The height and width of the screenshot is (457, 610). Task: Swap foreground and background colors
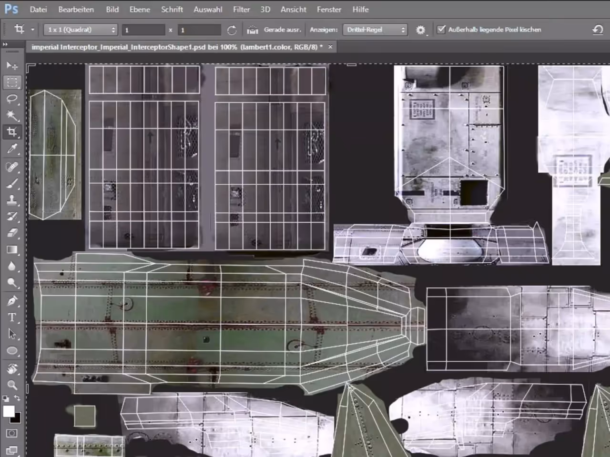click(18, 398)
